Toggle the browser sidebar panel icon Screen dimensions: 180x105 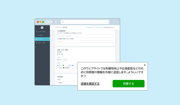[55, 22]
